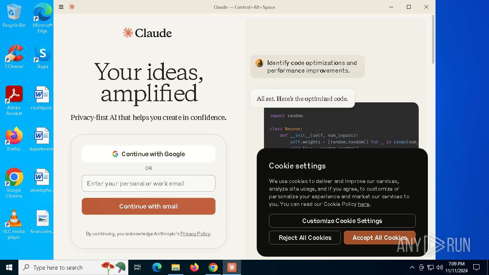The image size is (489, 275).
Task: Launch the VLC media player desktop shortcut
Action: pos(14,225)
